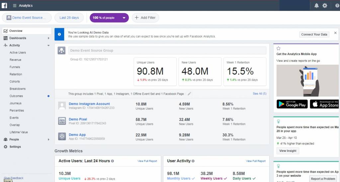Open Revenue in sidebar
Image resolution: width=340 pixels, height=182 pixels.
point(15,60)
